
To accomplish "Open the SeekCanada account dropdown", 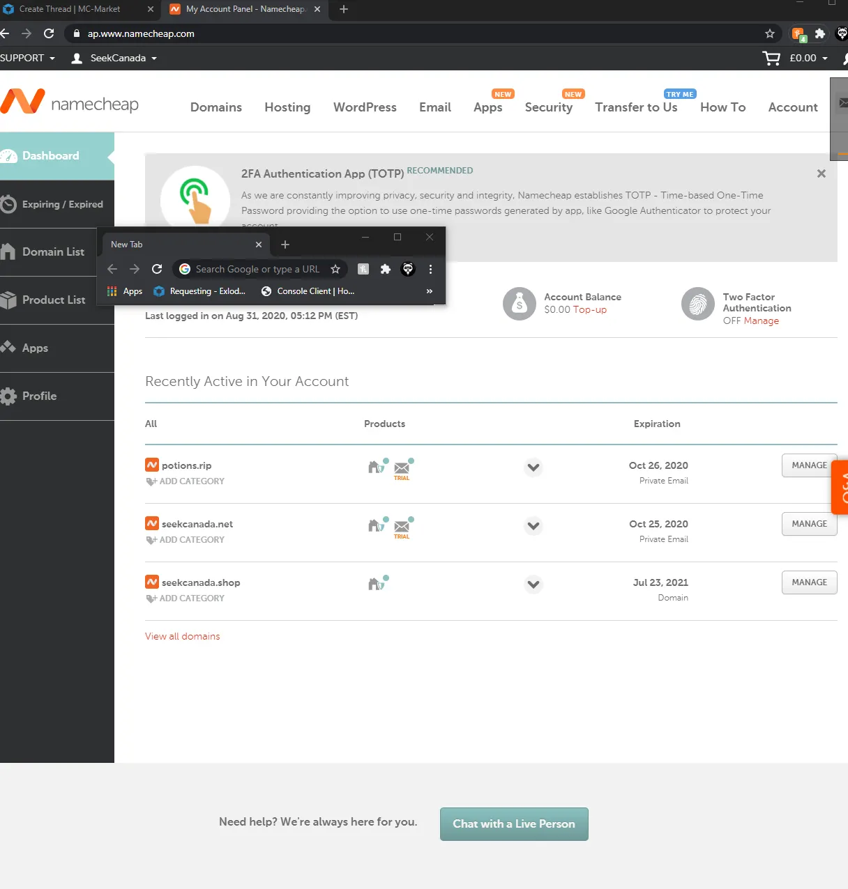I will 114,59.
